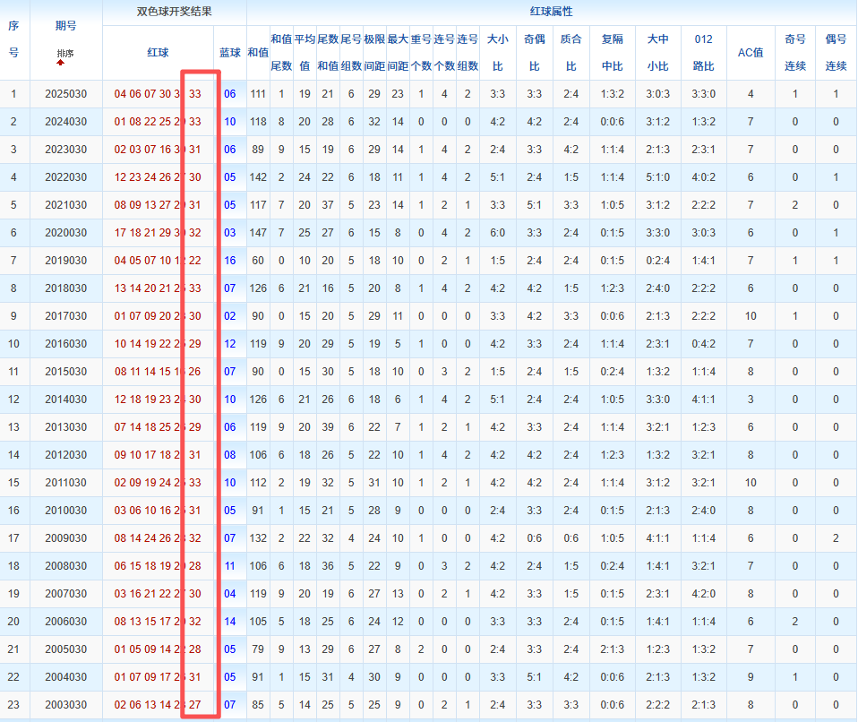Click the 连号个数 column header
This screenshot has height=722, width=858.
point(444,53)
